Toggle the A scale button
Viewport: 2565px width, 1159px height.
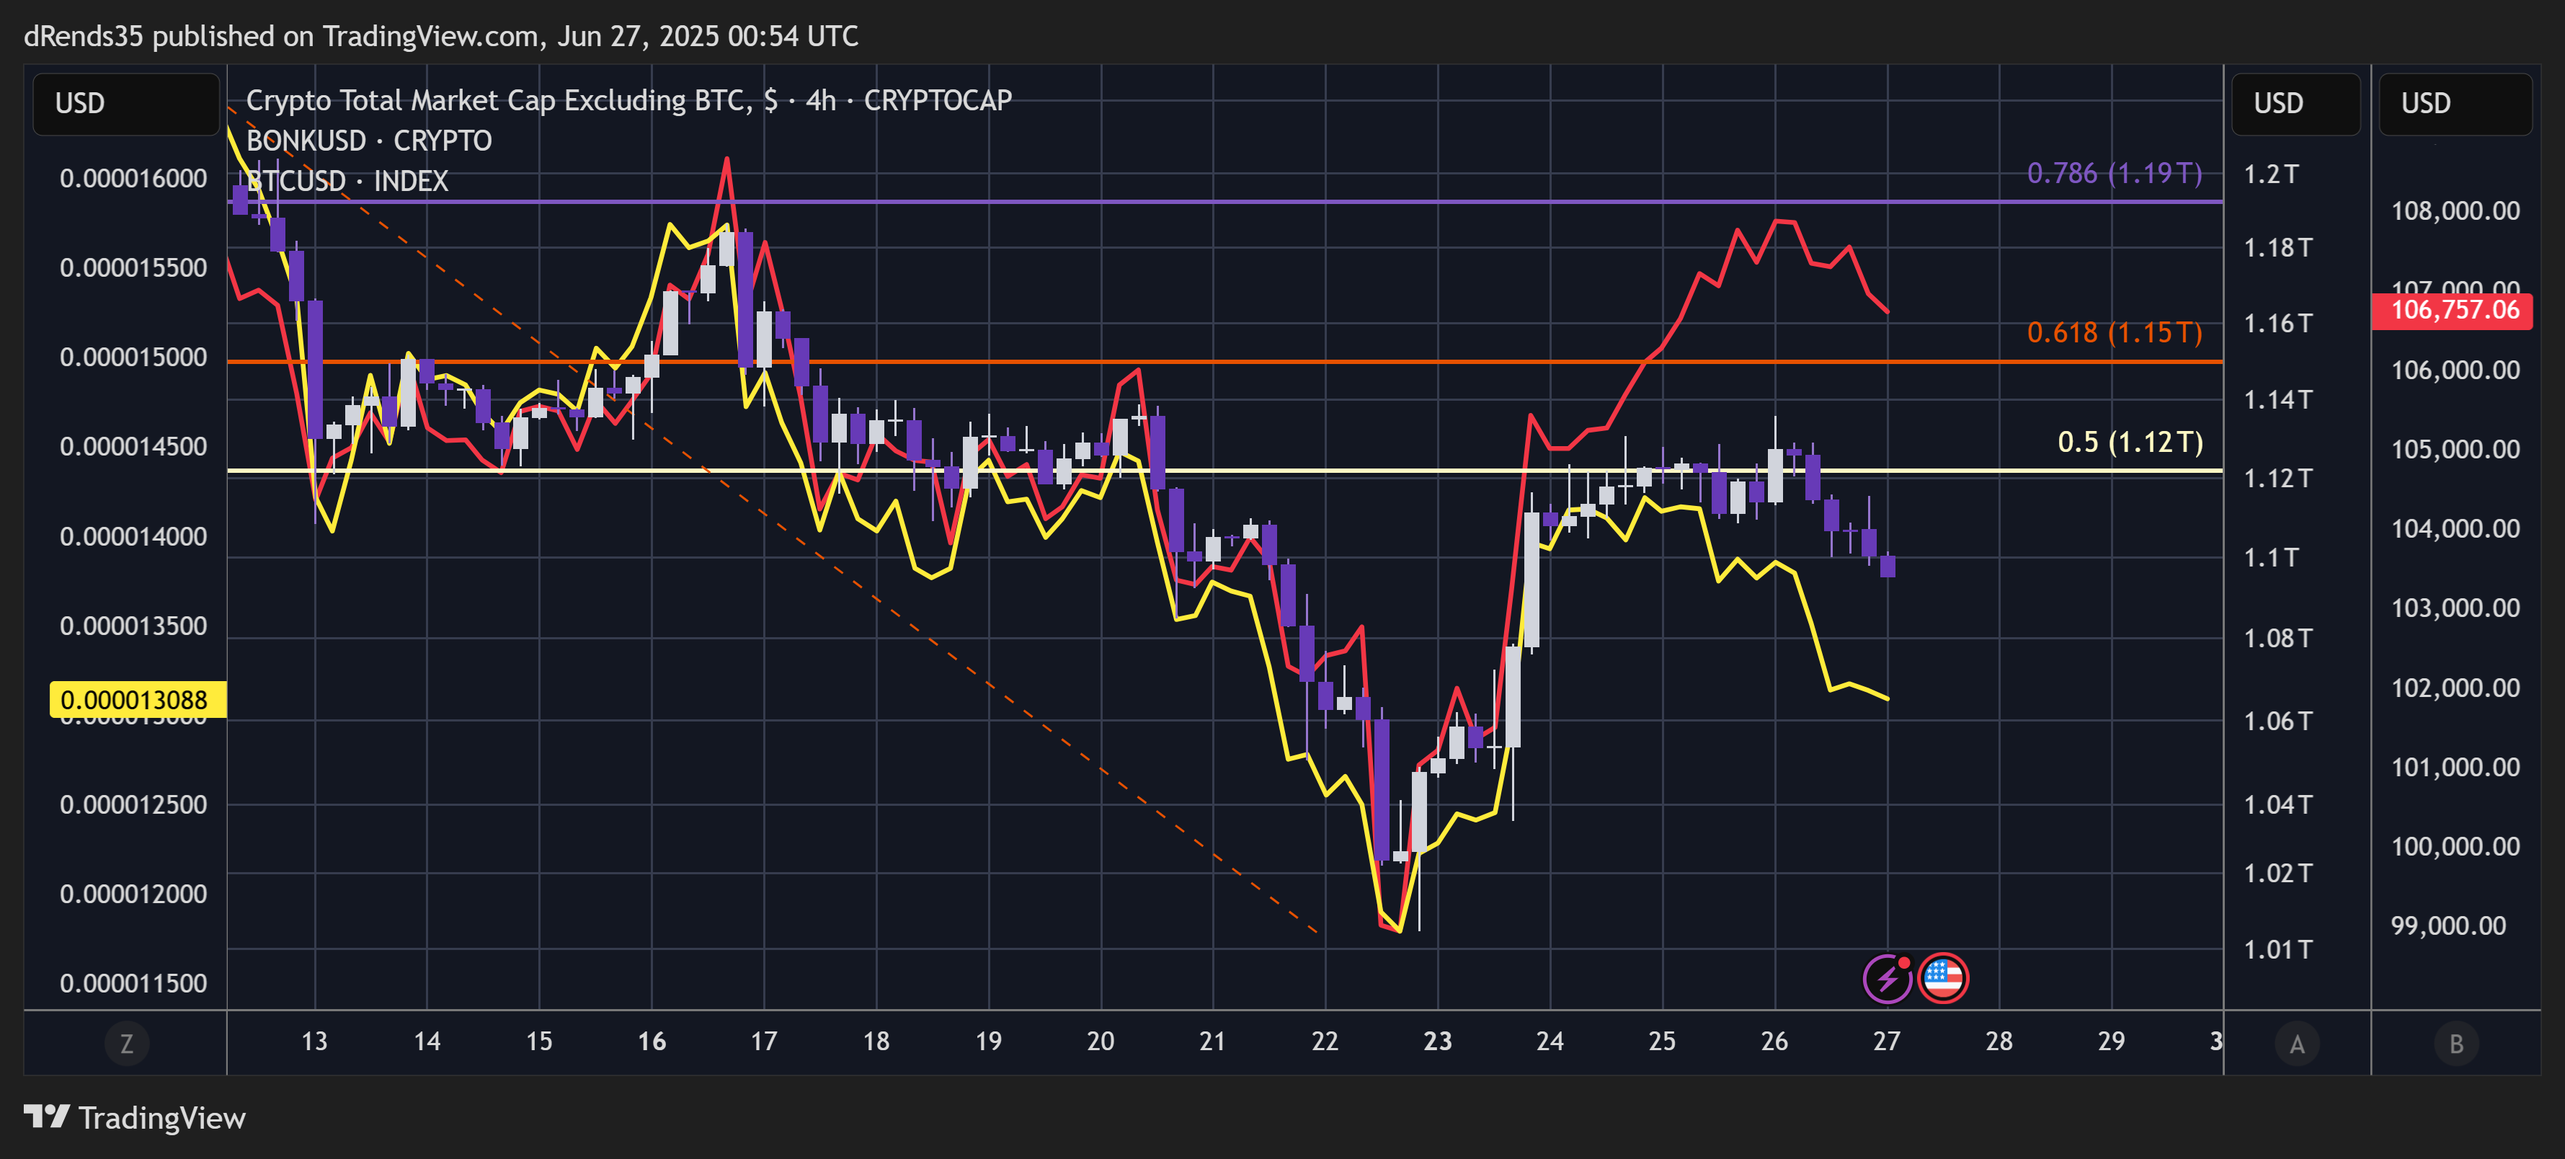coord(2297,1044)
